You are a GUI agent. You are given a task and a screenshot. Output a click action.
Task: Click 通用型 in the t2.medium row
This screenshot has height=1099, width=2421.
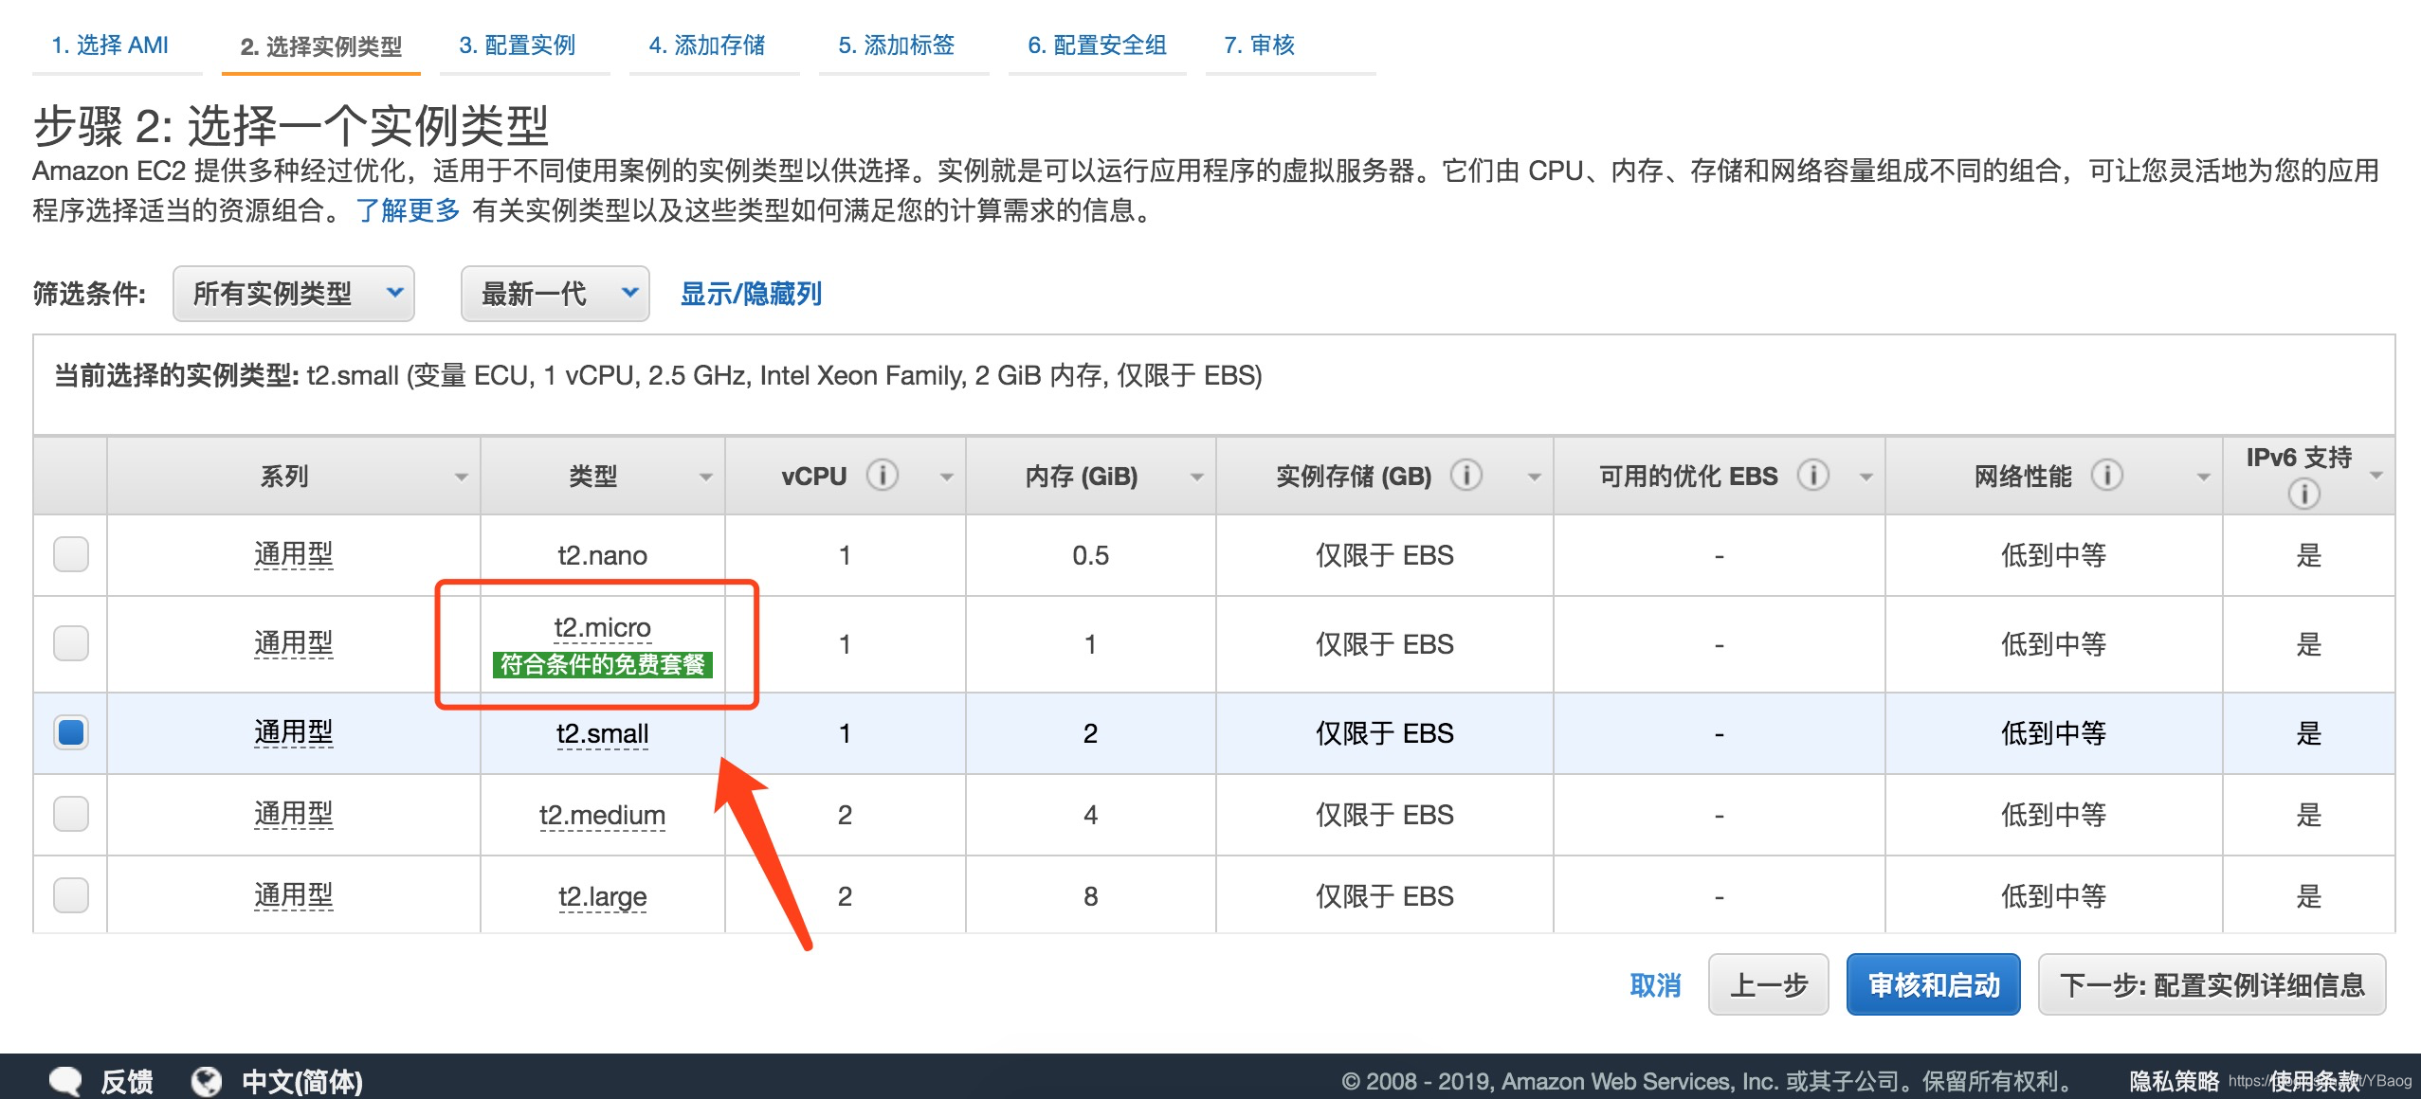click(x=294, y=814)
